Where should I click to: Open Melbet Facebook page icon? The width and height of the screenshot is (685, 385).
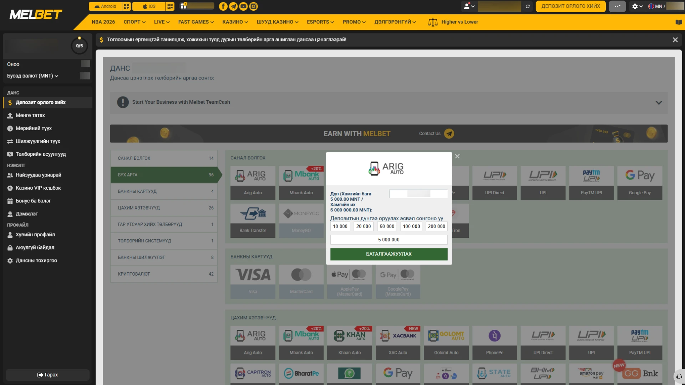pos(223,6)
